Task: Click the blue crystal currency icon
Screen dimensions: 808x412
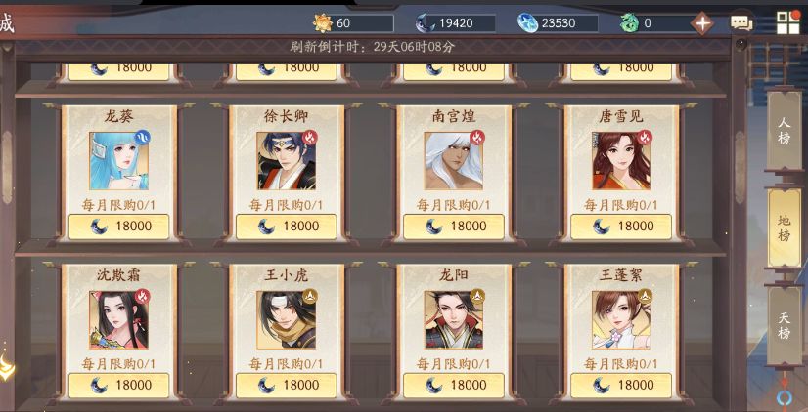Action: 528,23
